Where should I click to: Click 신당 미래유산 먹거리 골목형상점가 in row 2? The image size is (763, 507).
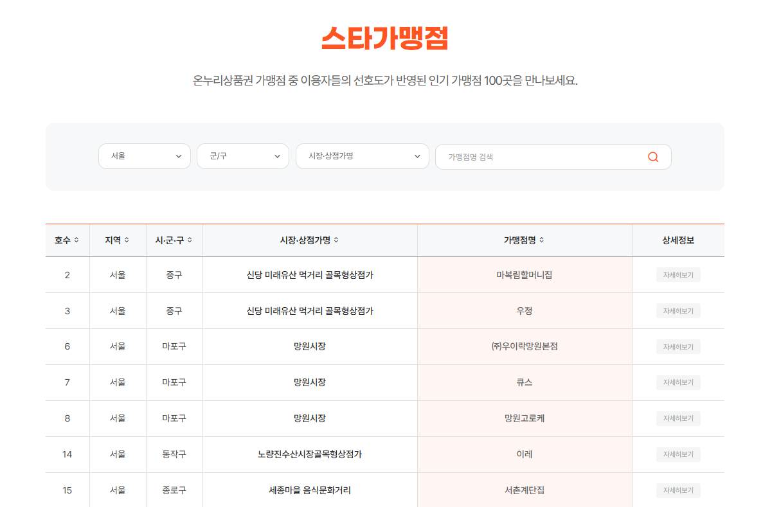coord(309,275)
